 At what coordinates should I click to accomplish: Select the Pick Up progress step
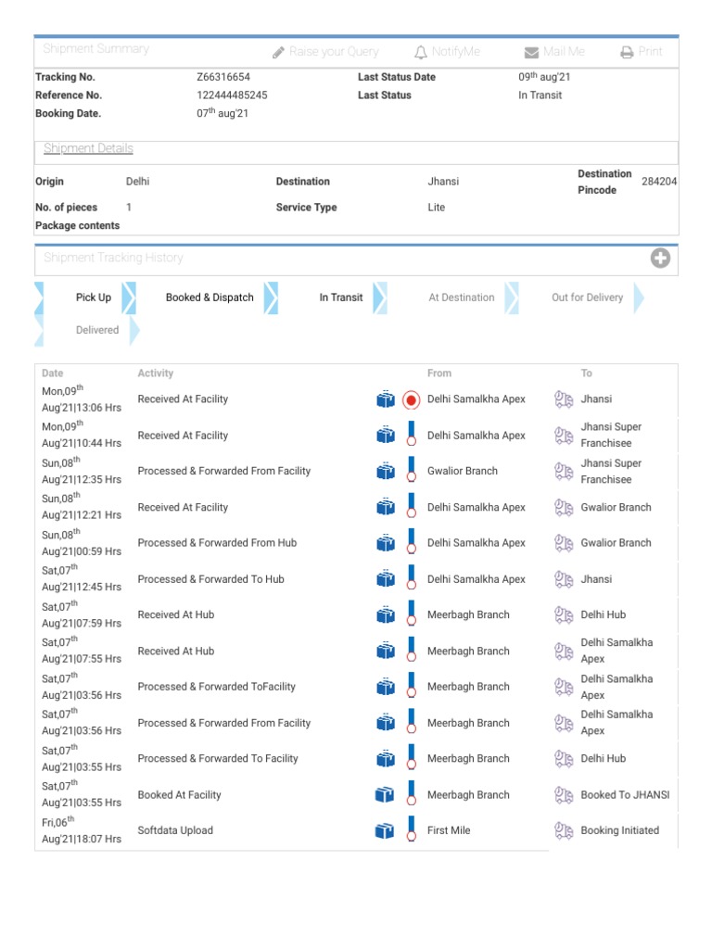(93, 297)
